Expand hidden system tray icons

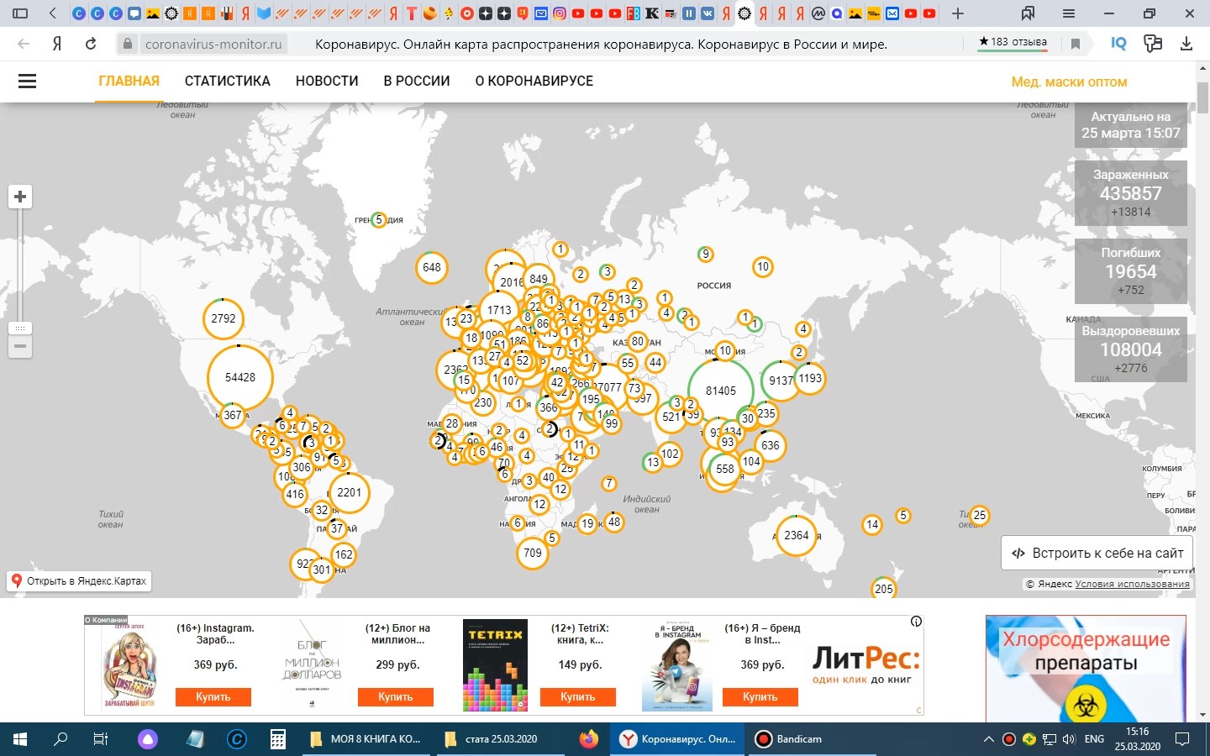click(988, 739)
